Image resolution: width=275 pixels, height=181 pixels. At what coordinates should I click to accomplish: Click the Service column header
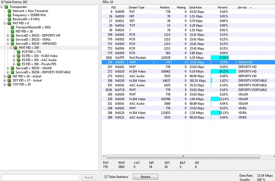[255, 7]
